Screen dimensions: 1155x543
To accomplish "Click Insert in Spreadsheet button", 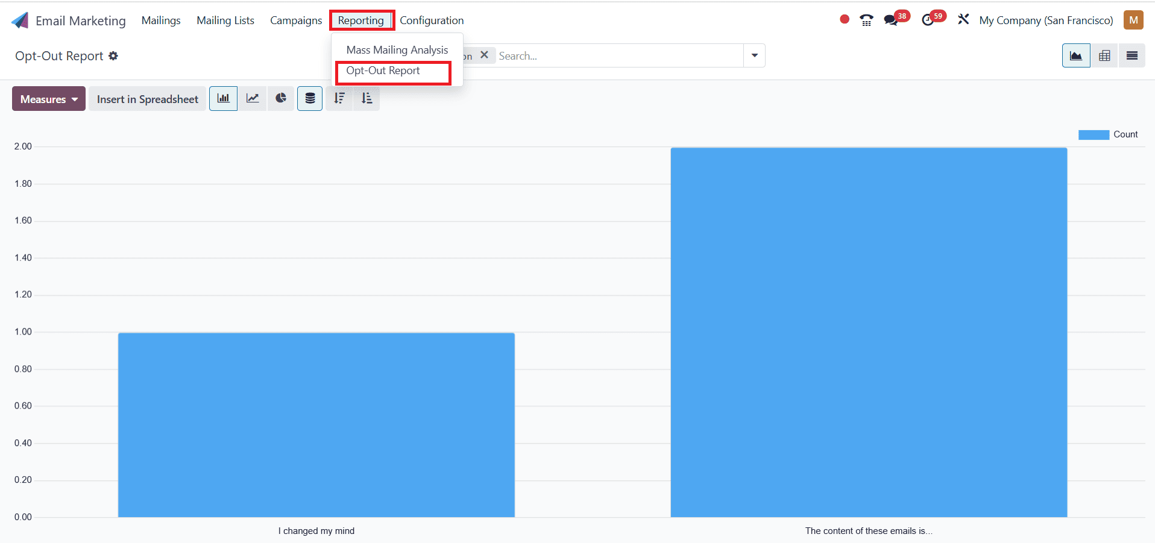I will click(148, 99).
